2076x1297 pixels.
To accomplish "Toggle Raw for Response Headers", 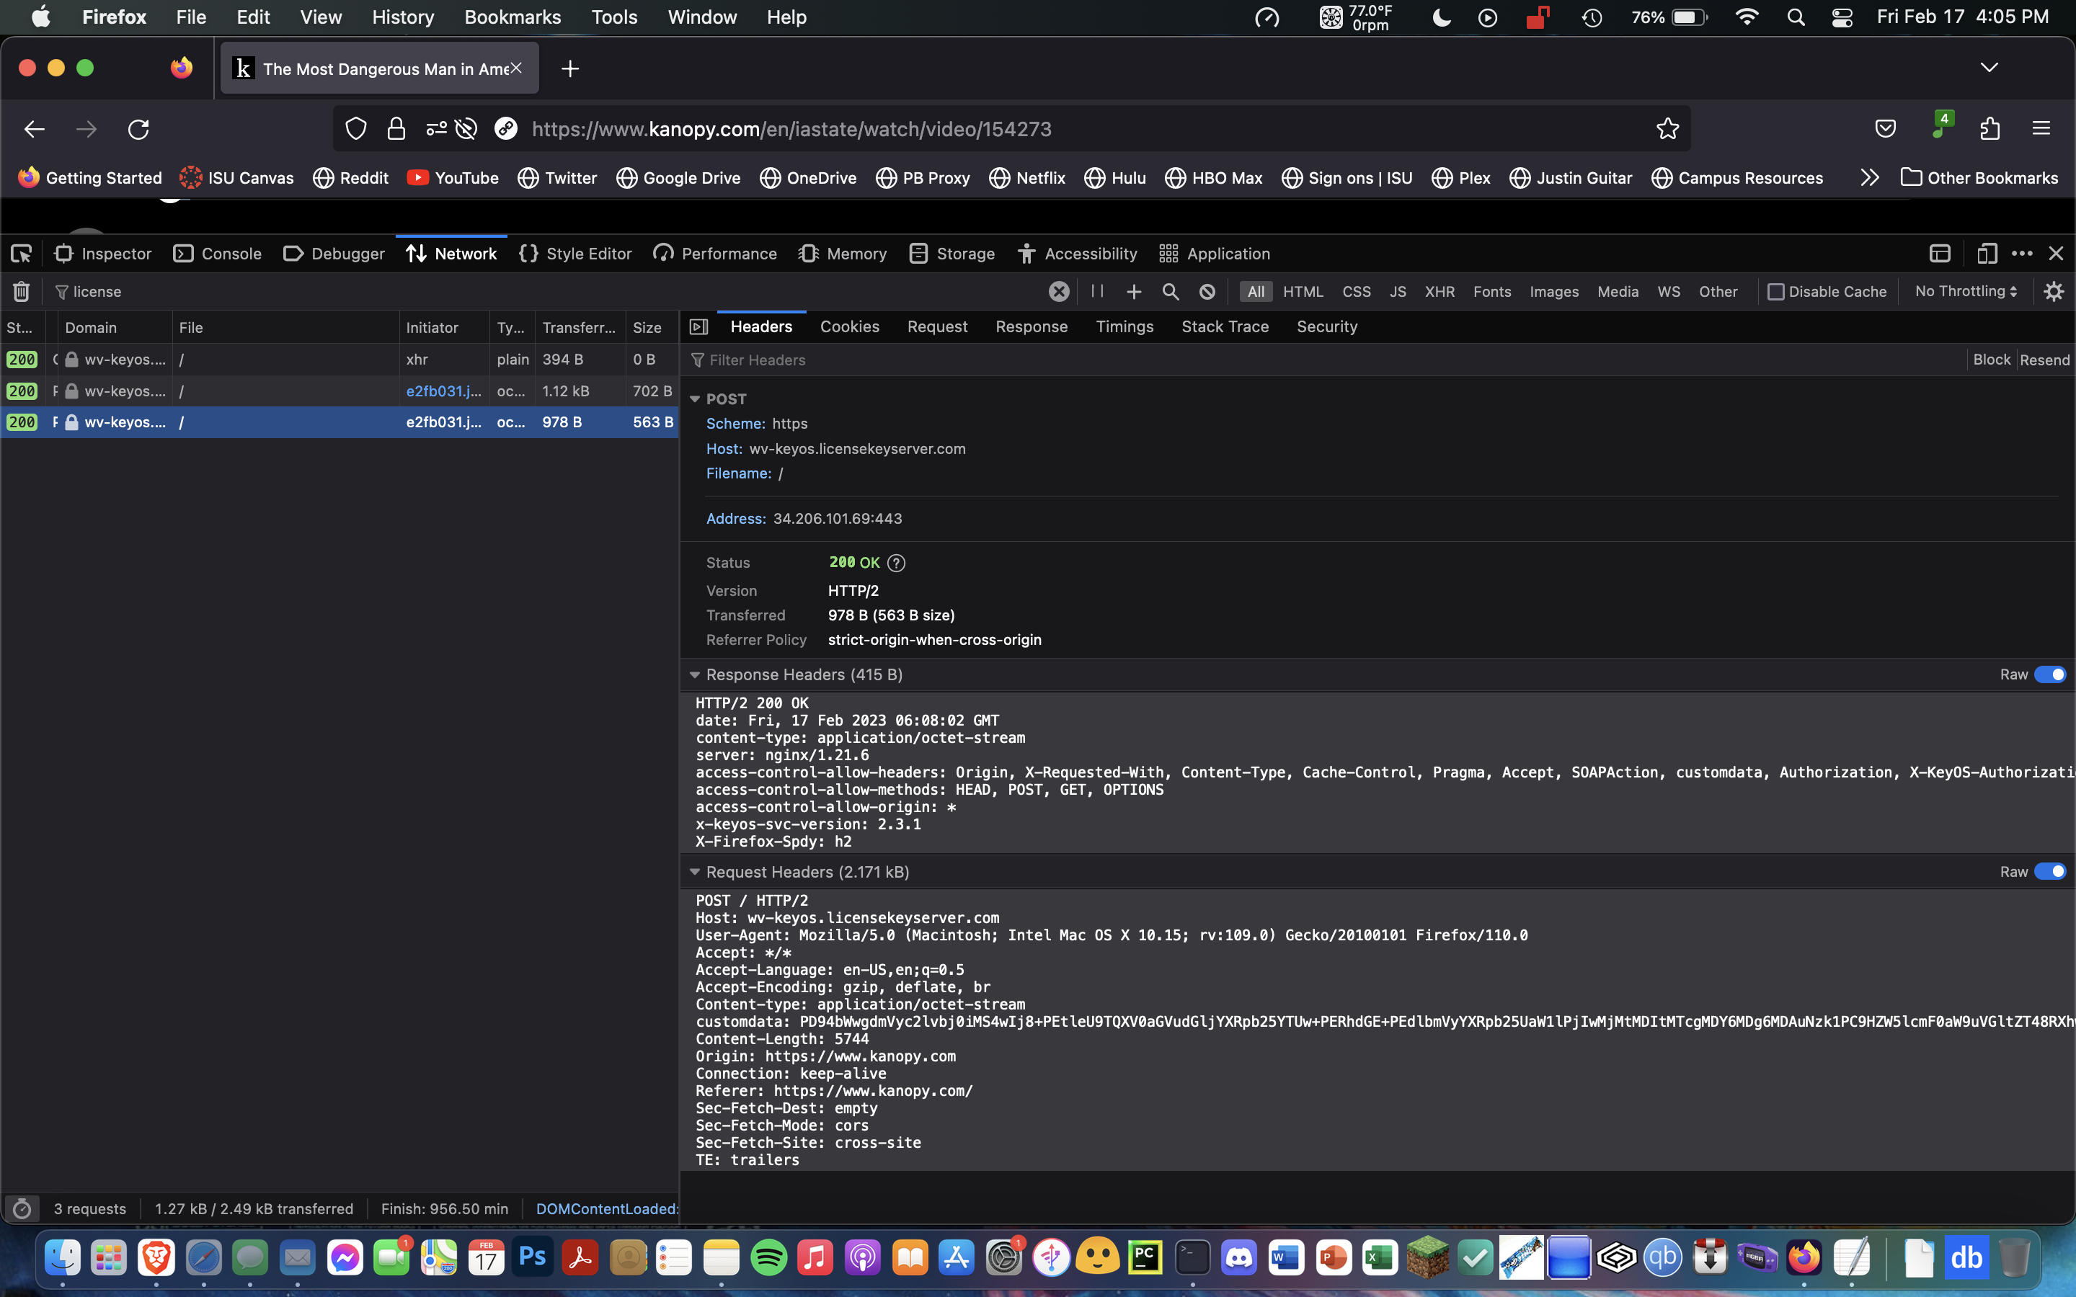I will 2049,674.
